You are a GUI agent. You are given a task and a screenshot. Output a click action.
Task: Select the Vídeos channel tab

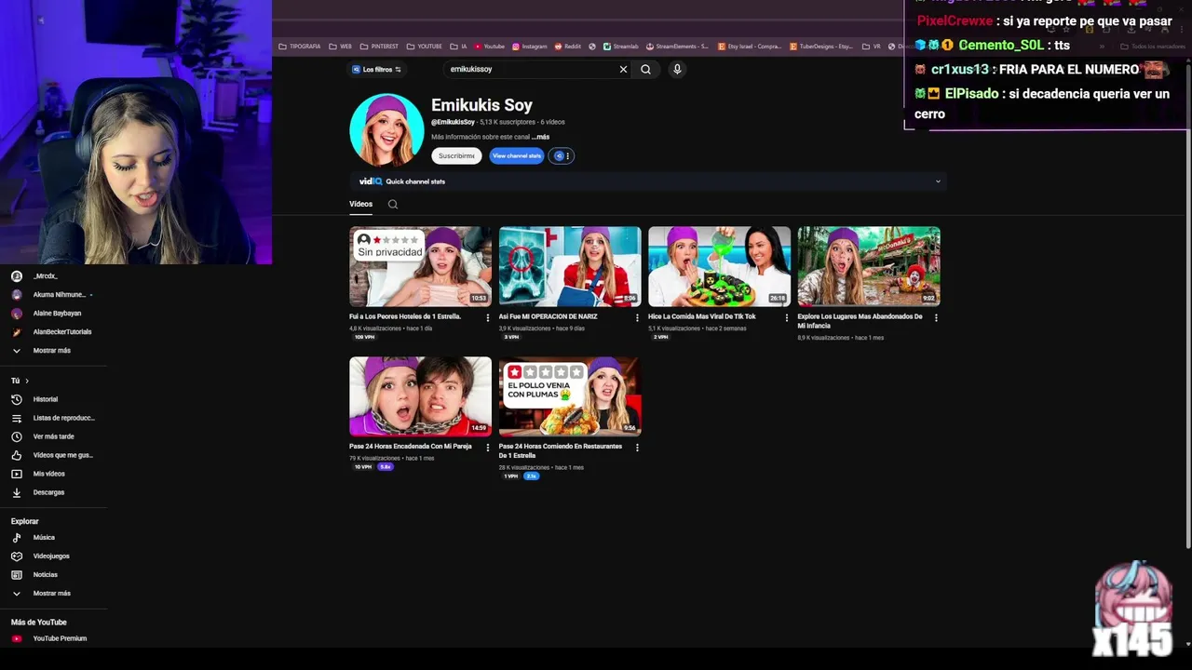pyautogui.click(x=360, y=204)
